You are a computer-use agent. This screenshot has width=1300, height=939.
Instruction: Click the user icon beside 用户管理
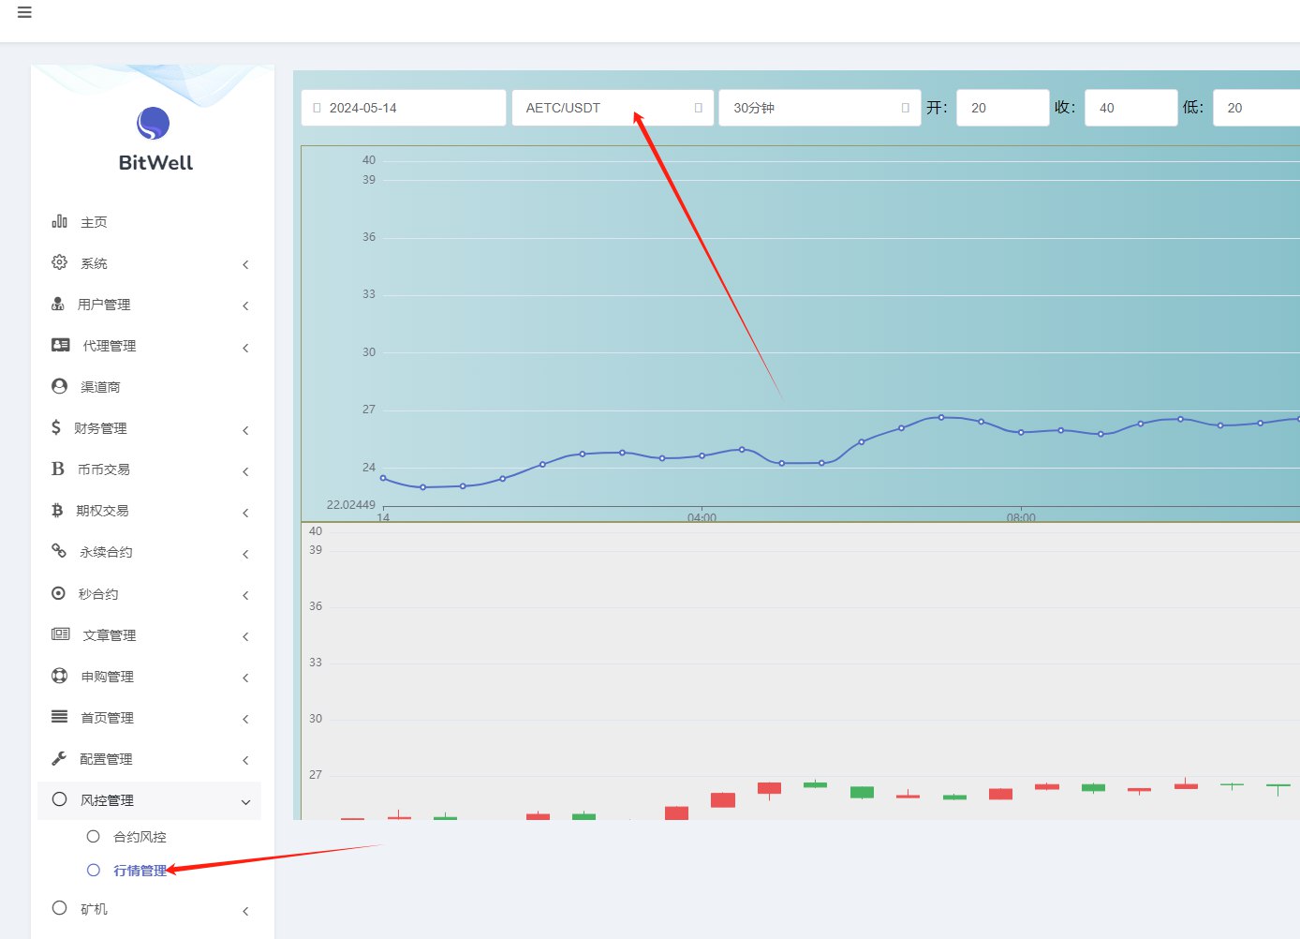point(58,304)
